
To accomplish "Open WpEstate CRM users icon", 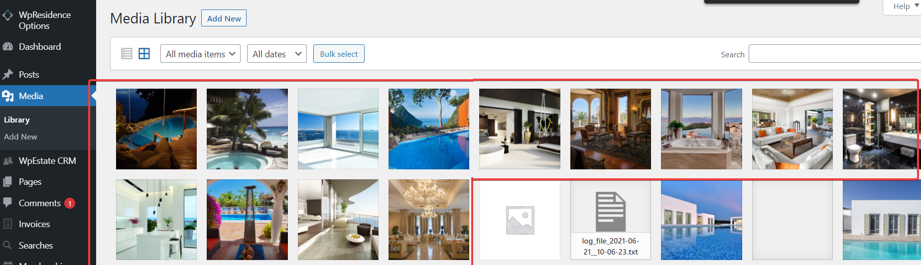I will tap(7, 160).
